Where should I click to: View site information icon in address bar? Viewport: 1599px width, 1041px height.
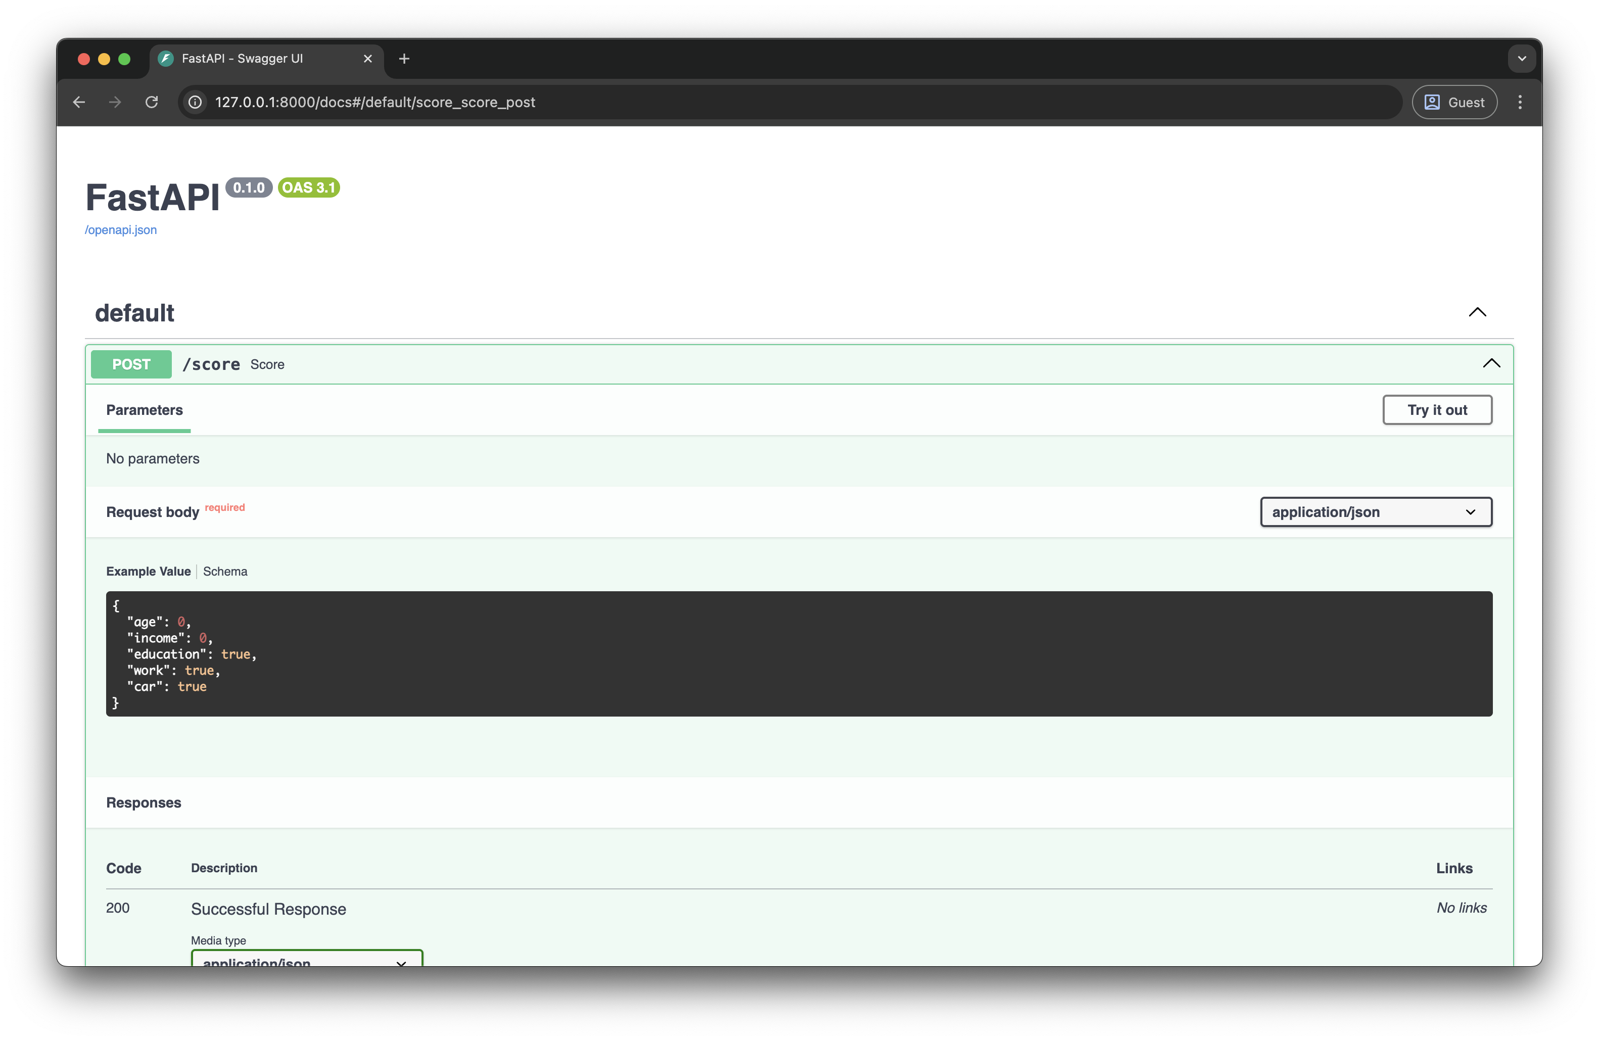[x=195, y=102]
